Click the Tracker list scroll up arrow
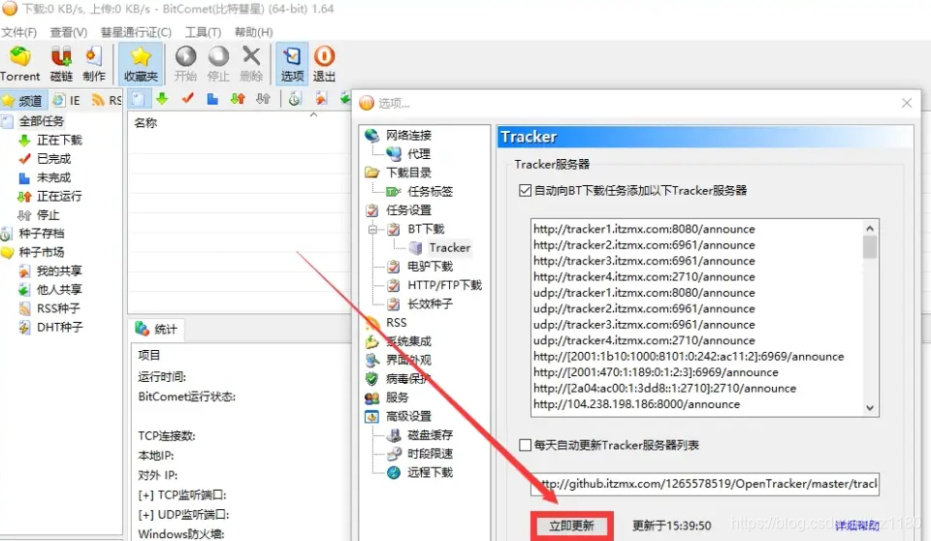Image resolution: width=931 pixels, height=541 pixels. (x=870, y=228)
